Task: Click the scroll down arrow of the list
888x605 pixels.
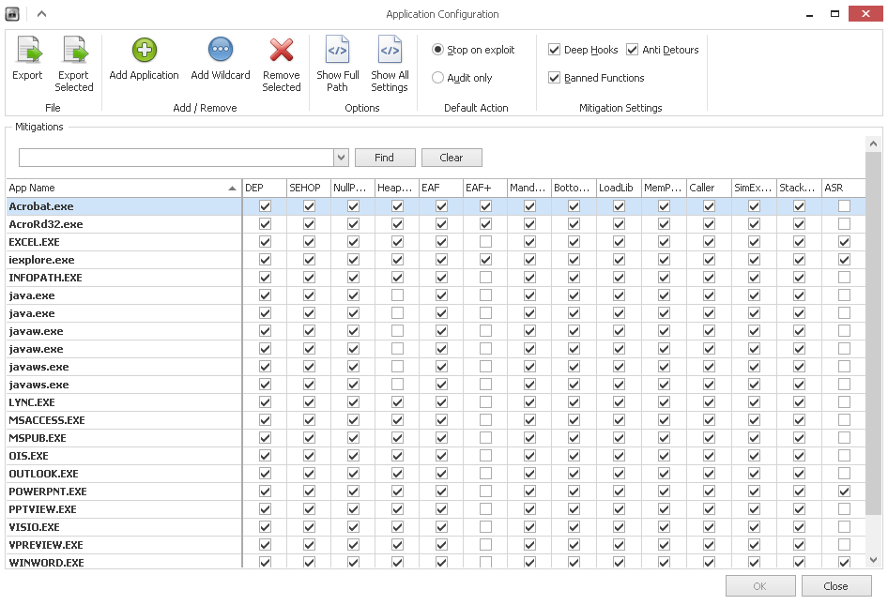Action: tap(874, 560)
